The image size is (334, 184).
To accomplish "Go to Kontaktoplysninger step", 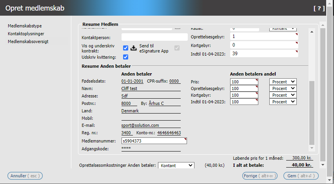I will click(x=26, y=34).
